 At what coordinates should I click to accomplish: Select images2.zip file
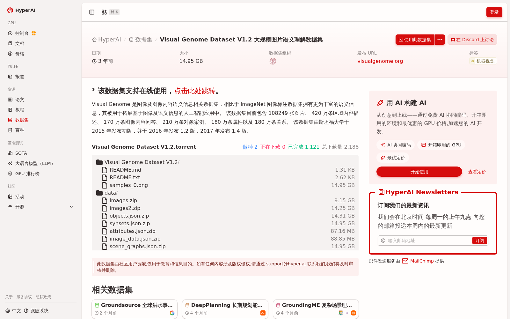(x=125, y=208)
